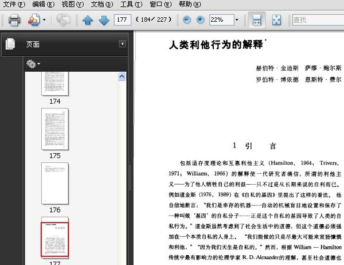The width and height of the screenshot is (344, 265).
Task: Open the 帮助 (Help) menu
Action: pyautogui.click(x=189, y=4)
